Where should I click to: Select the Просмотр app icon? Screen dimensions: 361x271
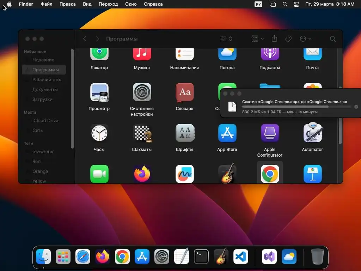coord(99,92)
